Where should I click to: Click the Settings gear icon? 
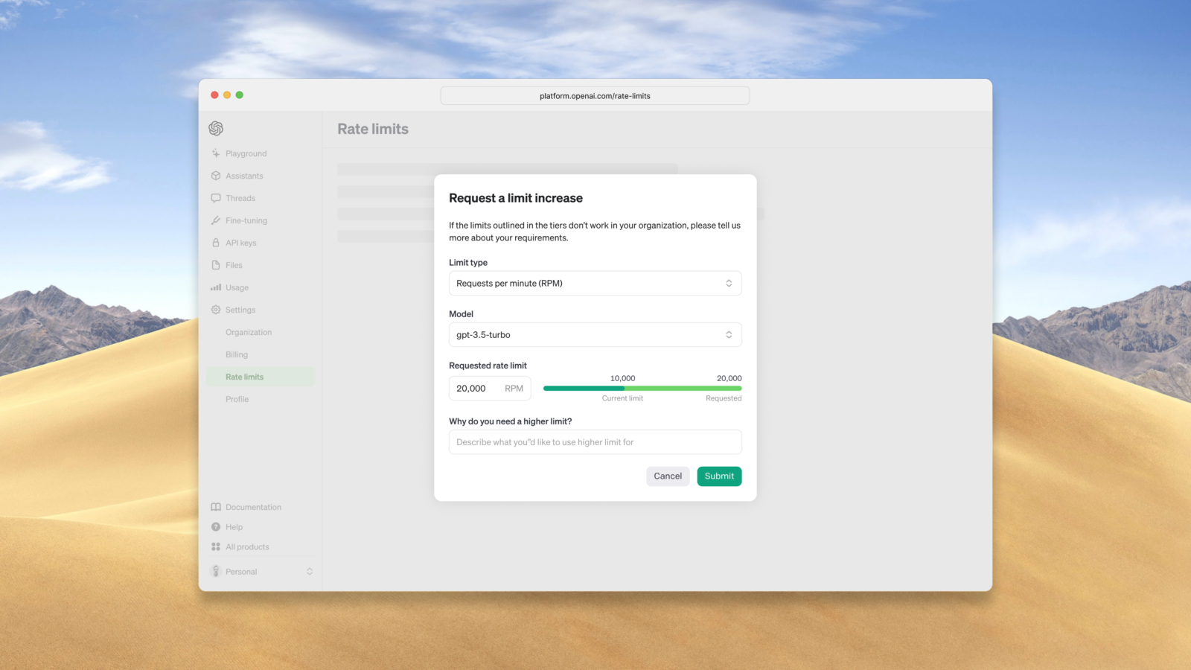tap(216, 310)
